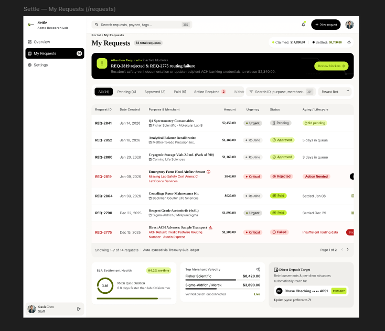Click the Amount column header
Viewport: 385px width, 331px height.
[x=230, y=109]
